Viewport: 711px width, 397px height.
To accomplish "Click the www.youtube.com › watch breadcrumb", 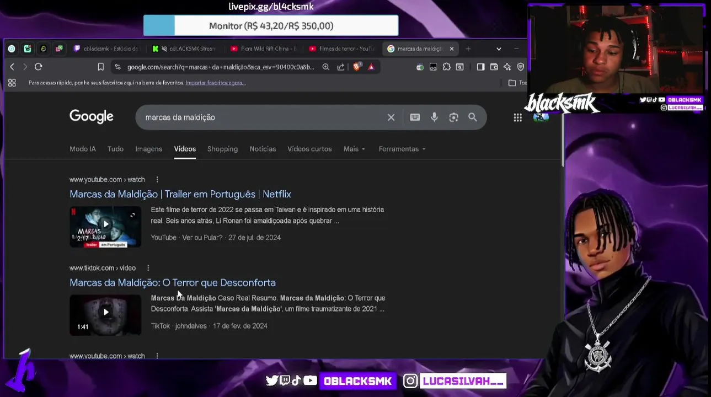I will (107, 180).
